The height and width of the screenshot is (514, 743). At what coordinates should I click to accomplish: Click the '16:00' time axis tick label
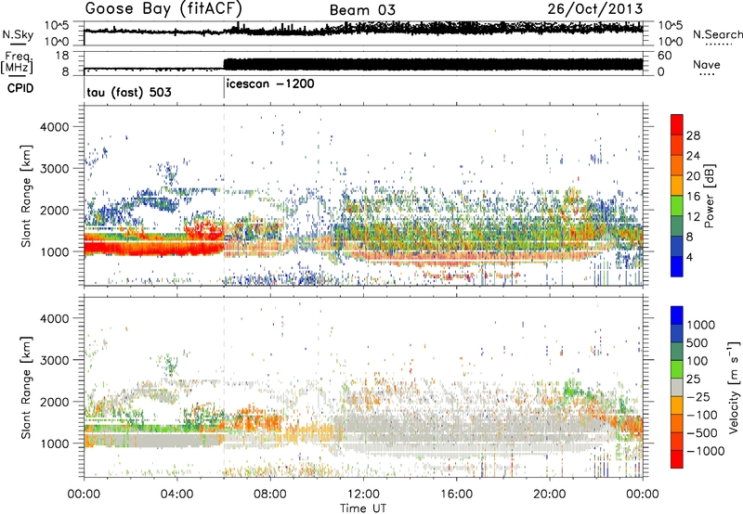[456, 495]
